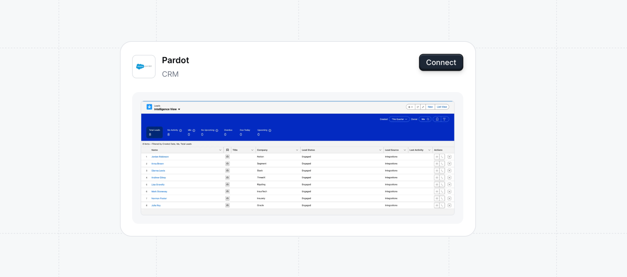
Task: Call Dianna Lewis via phone icon
Action: (x=442, y=171)
